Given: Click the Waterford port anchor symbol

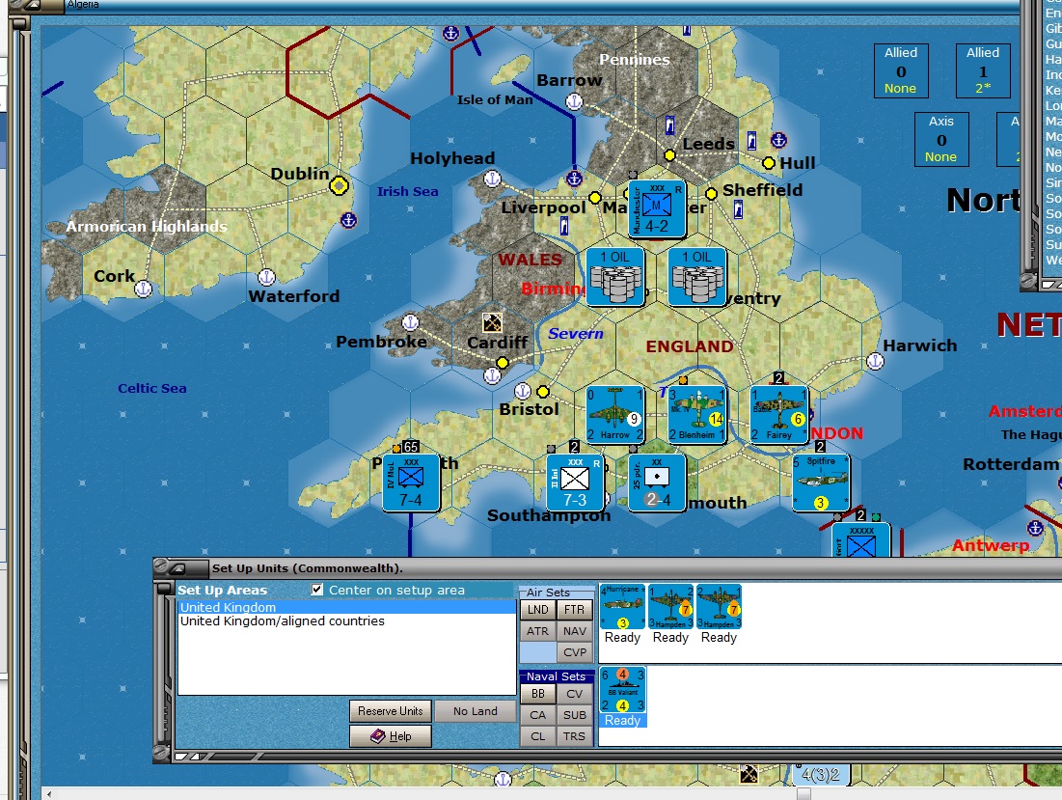Looking at the screenshot, I should (267, 277).
